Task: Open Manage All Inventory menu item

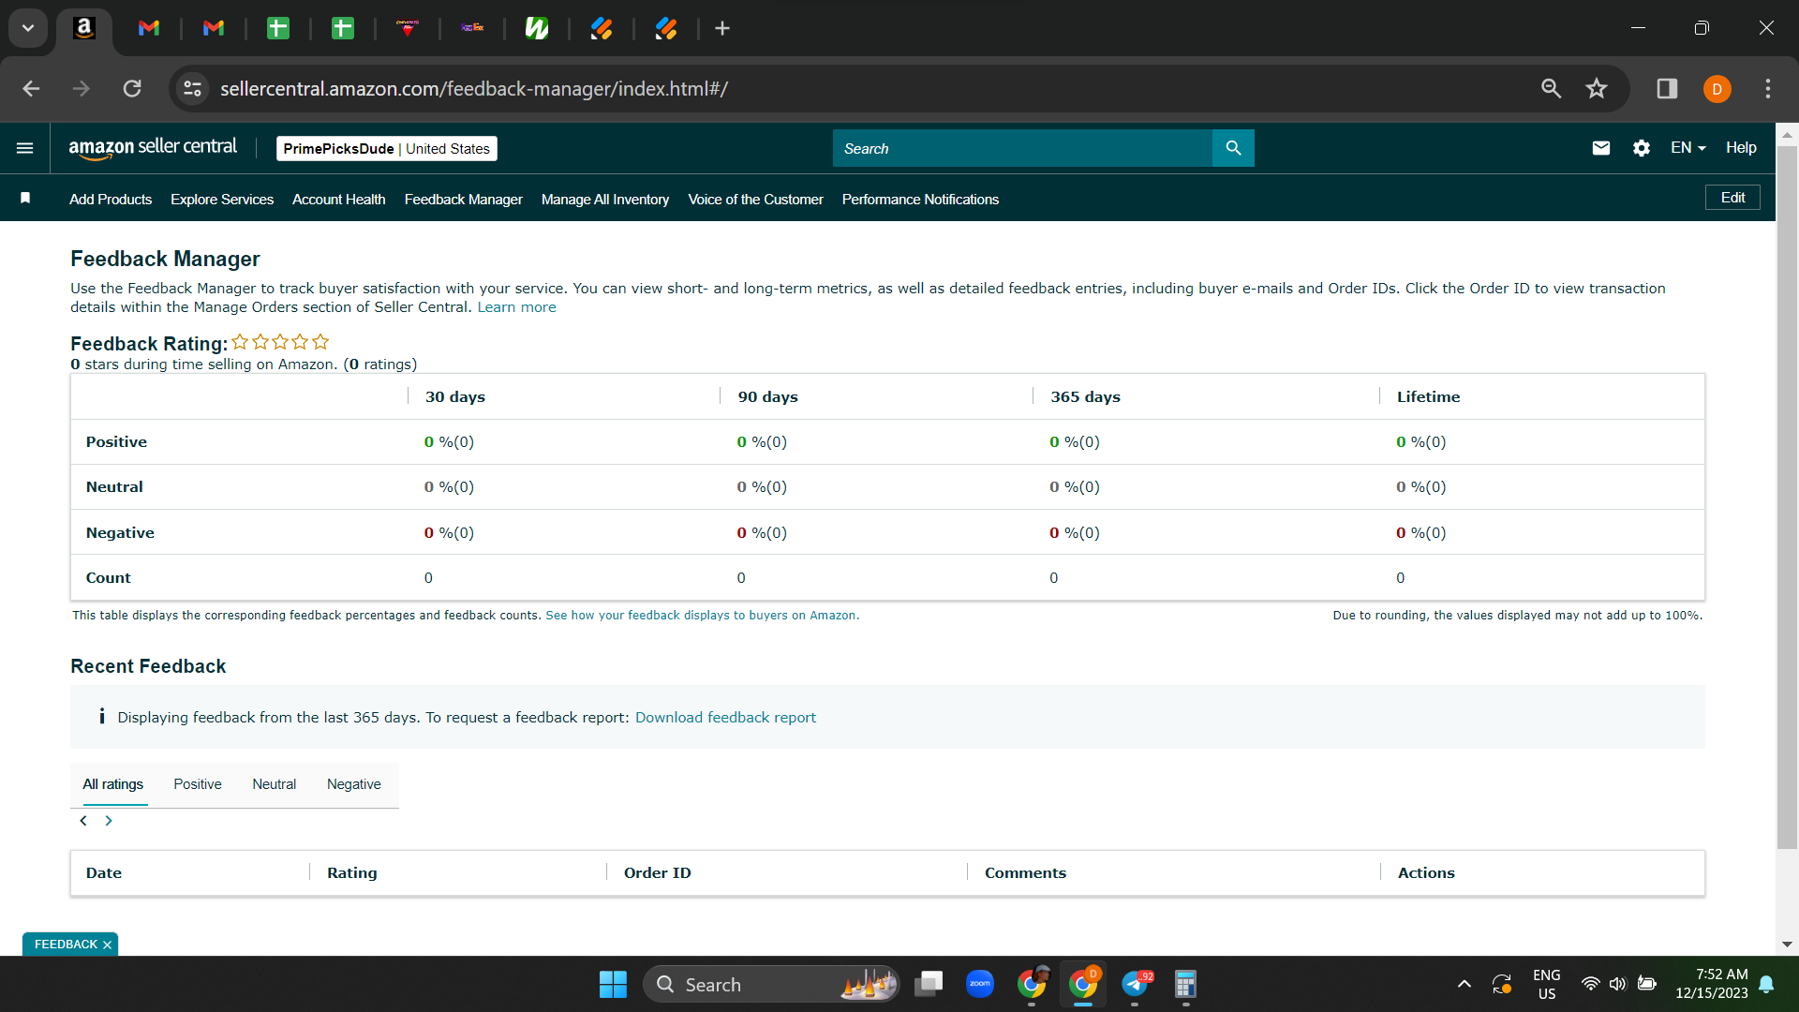Action: pyautogui.click(x=605, y=199)
